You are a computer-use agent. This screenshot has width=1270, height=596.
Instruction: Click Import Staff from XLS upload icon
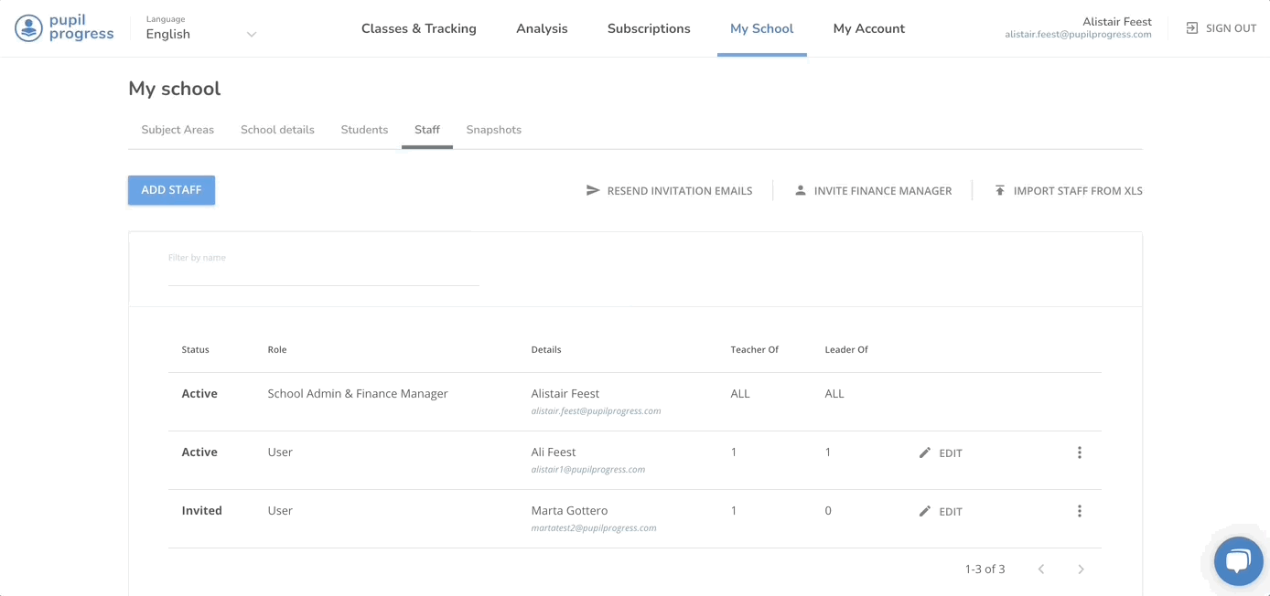pos(1000,190)
